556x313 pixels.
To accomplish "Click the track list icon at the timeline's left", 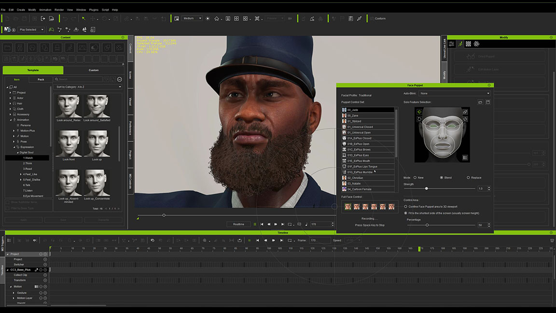I will [9, 240].
